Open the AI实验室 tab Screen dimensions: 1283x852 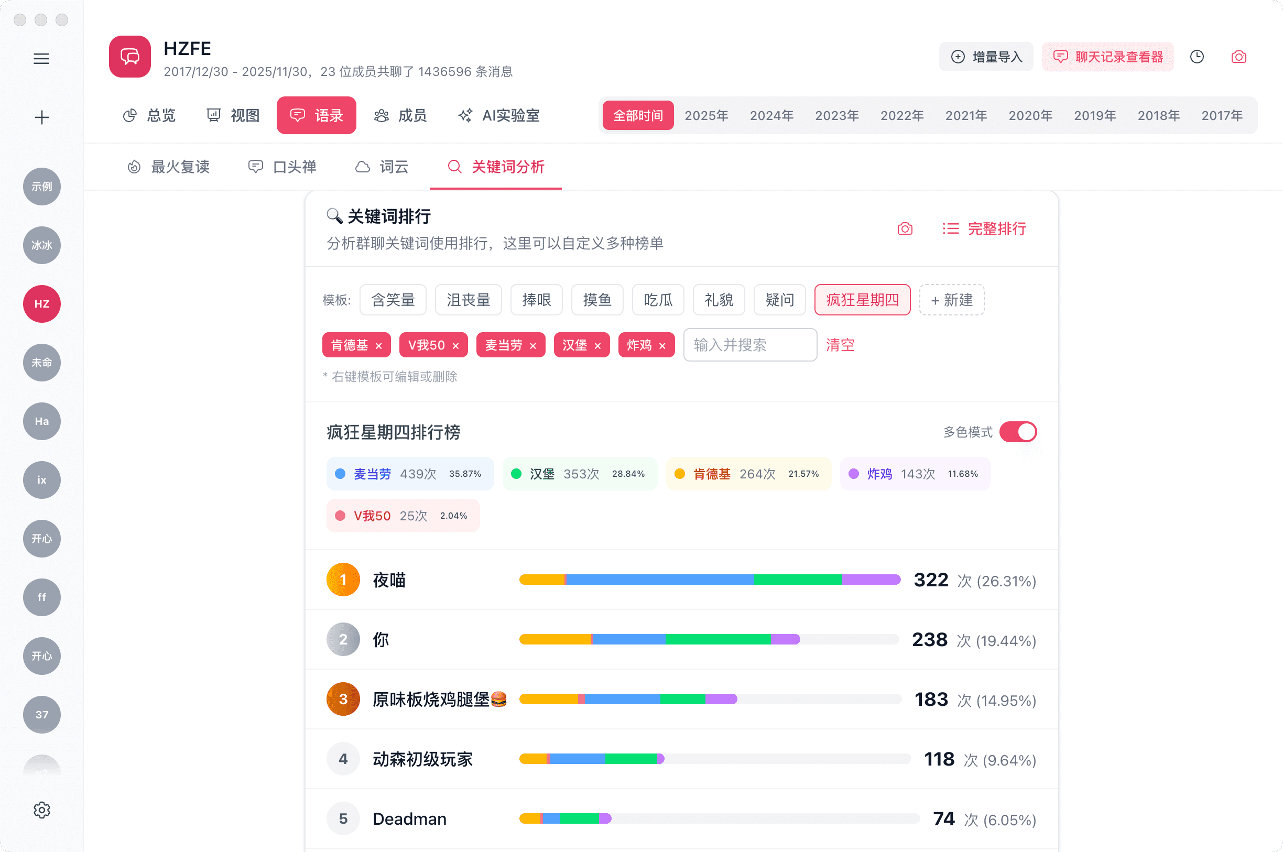click(498, 115)
